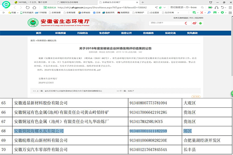Click the red search icon on the site
The width and height of the screenshot is (233, 155).
(186, 23)
